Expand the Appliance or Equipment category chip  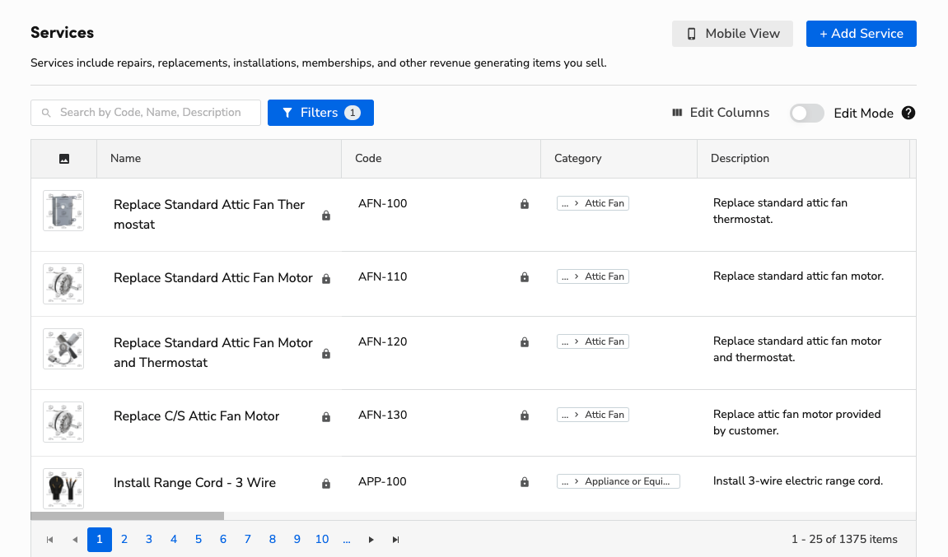(x=619, y=480)
